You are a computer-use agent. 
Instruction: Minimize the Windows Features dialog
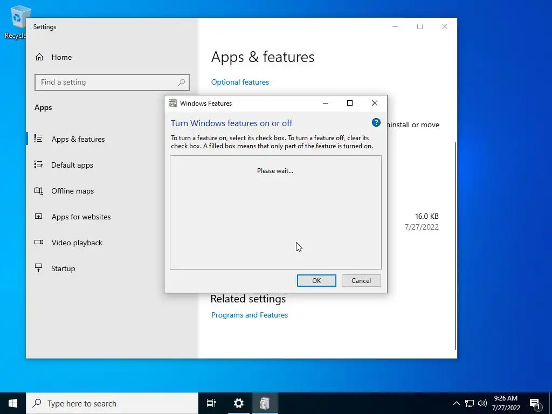pos(326,103)
